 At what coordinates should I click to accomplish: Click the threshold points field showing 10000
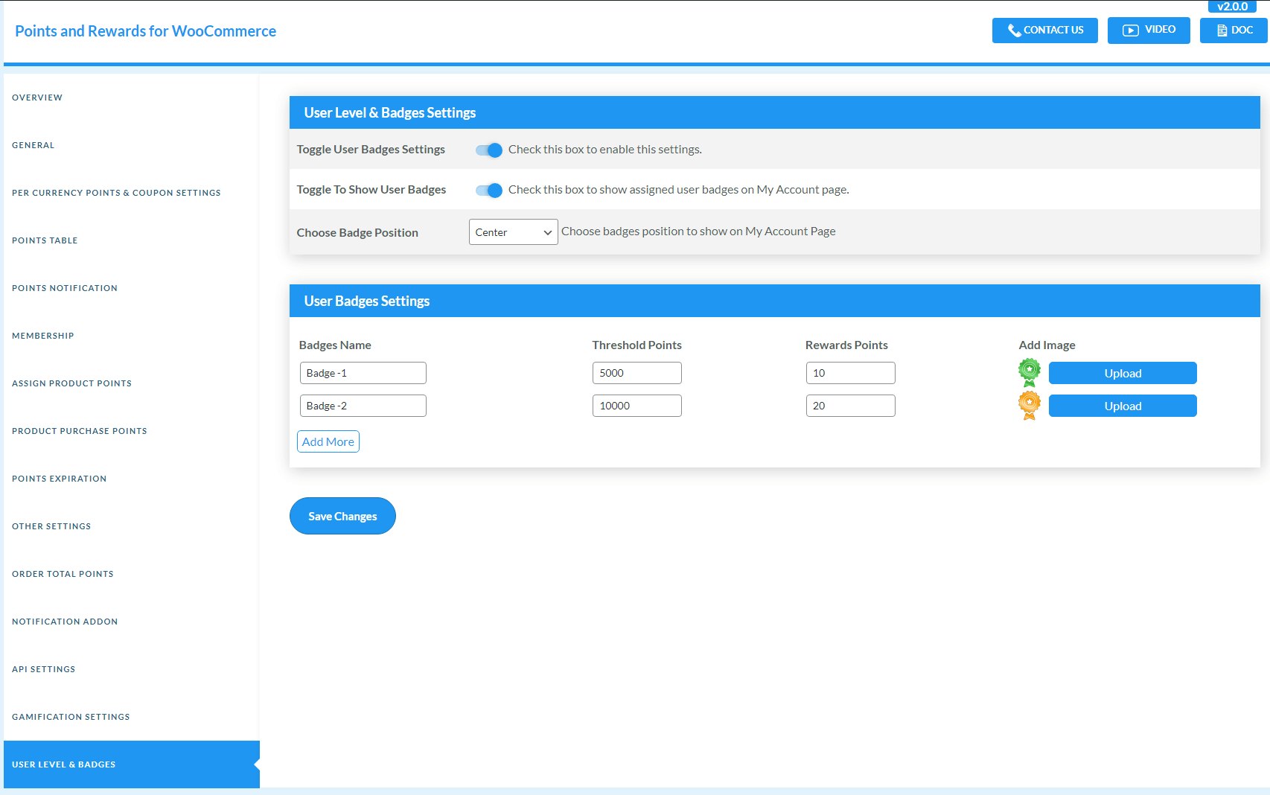pos(637,406)
